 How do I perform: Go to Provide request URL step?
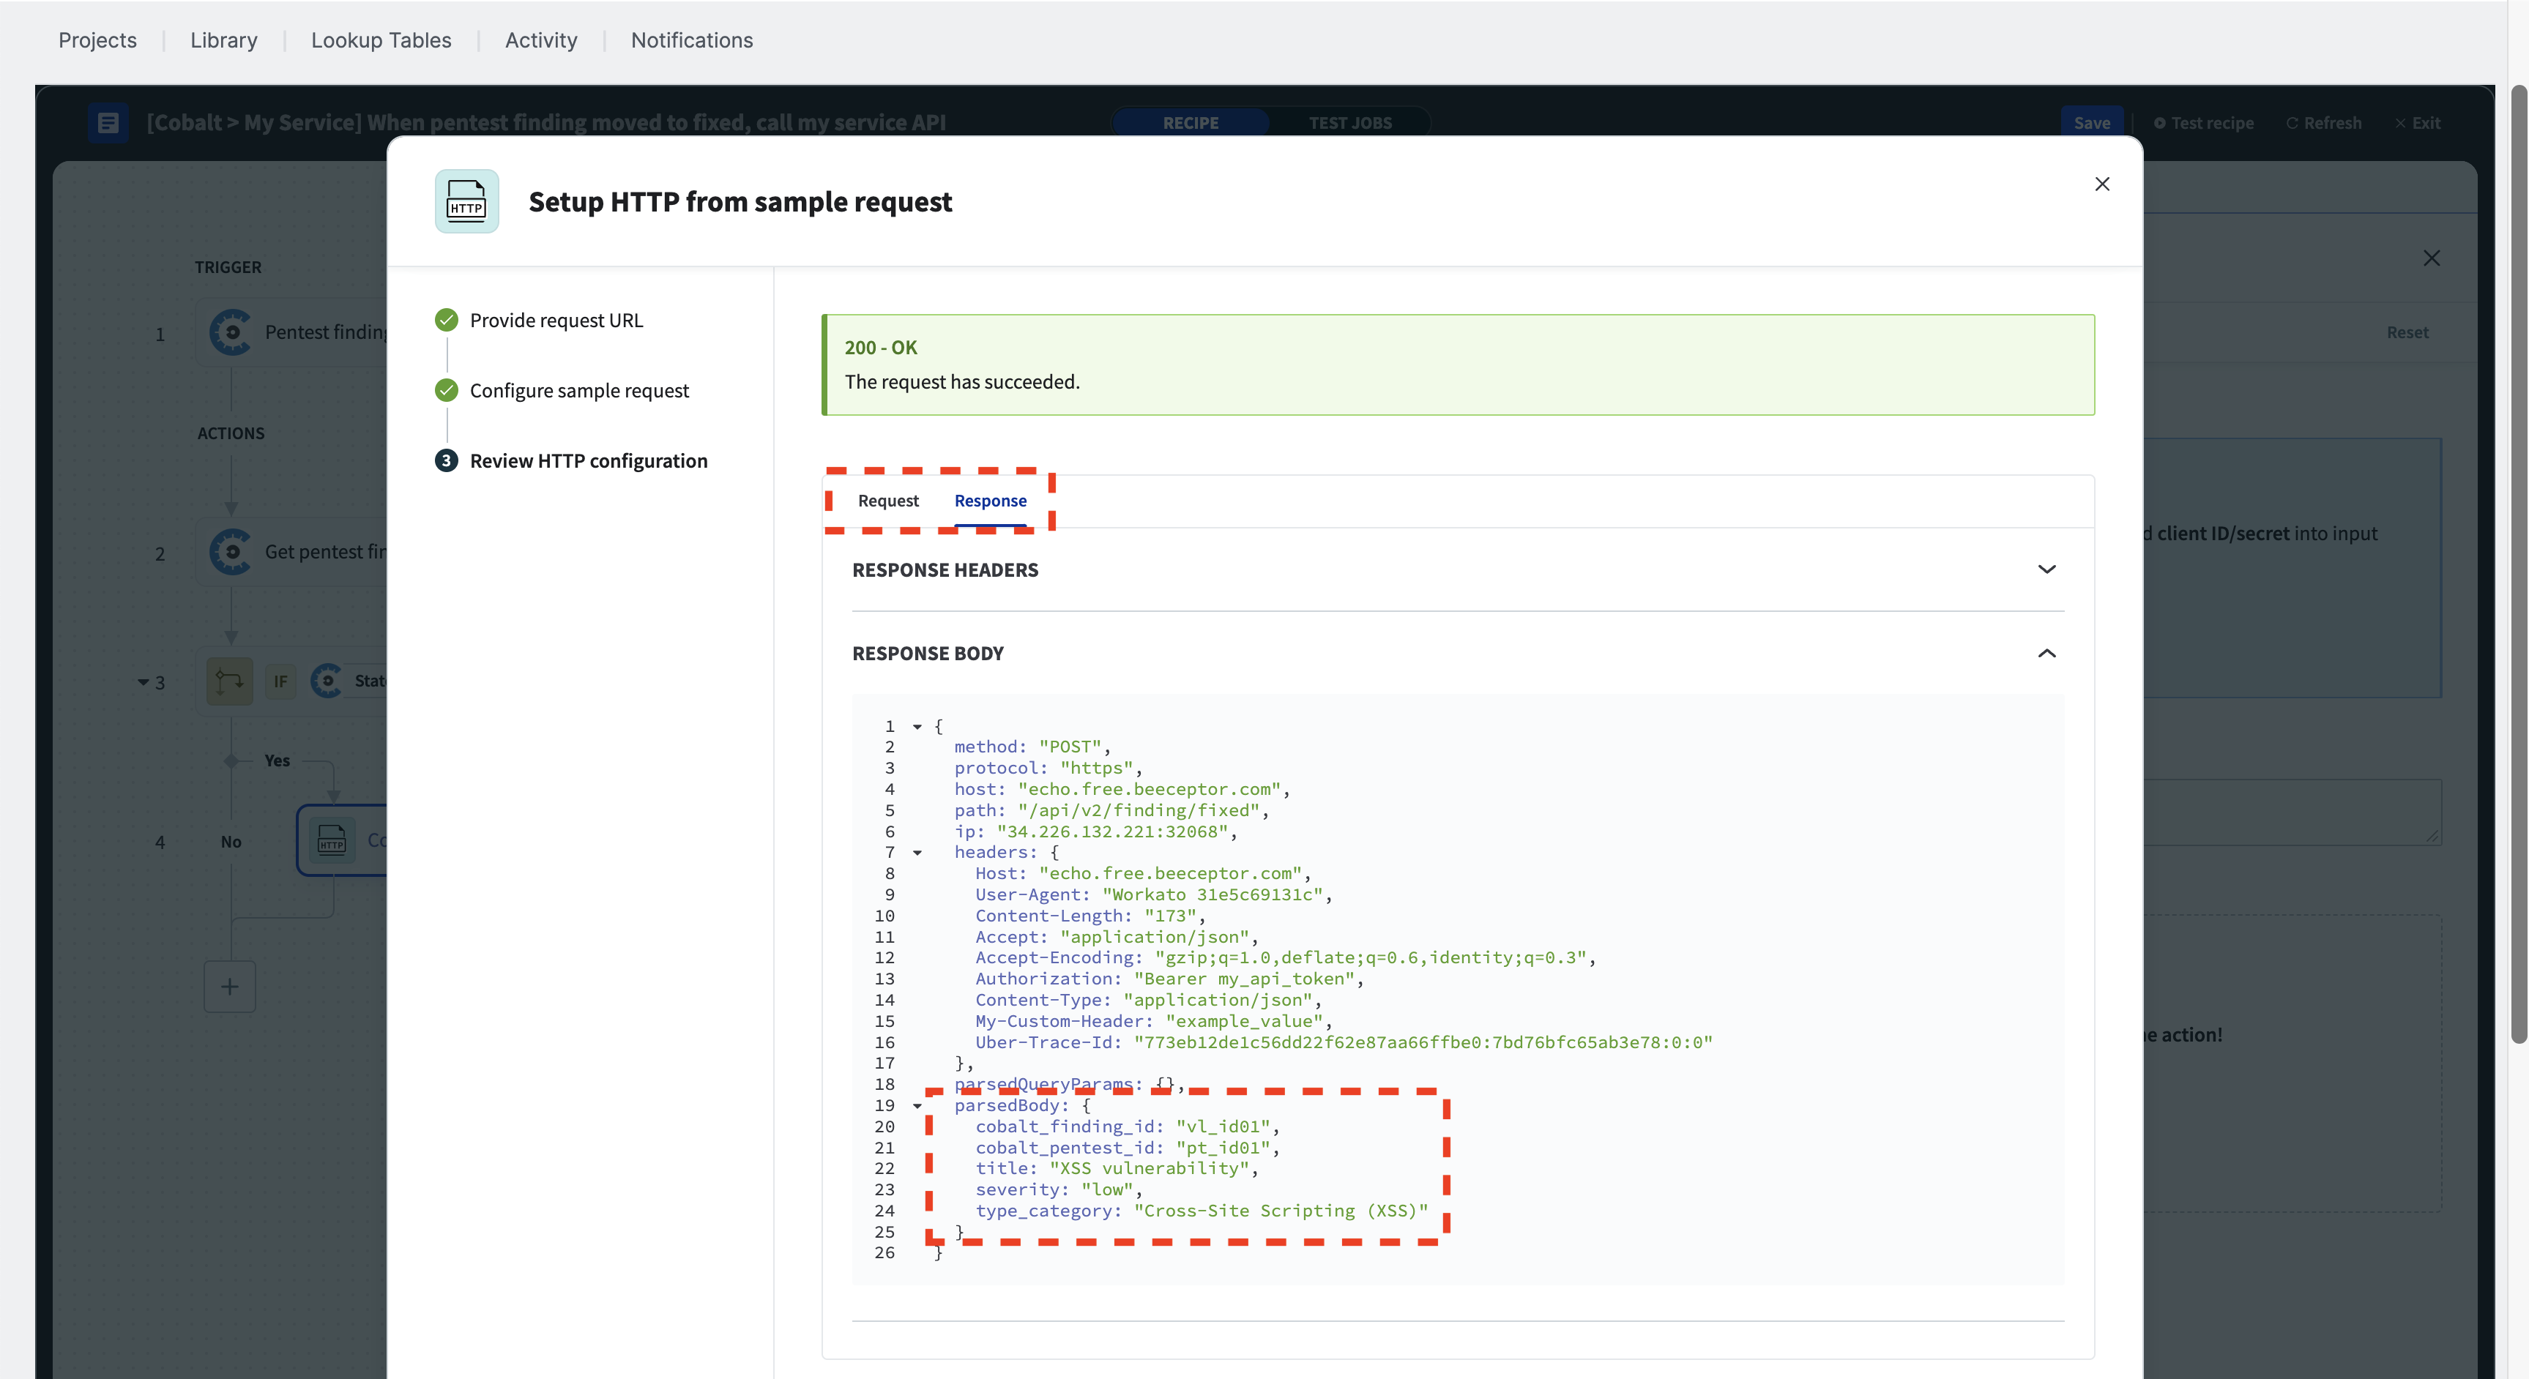click(556, 320)
